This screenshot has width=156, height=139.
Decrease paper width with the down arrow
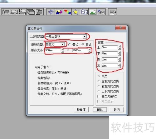[x=62, y=51]
